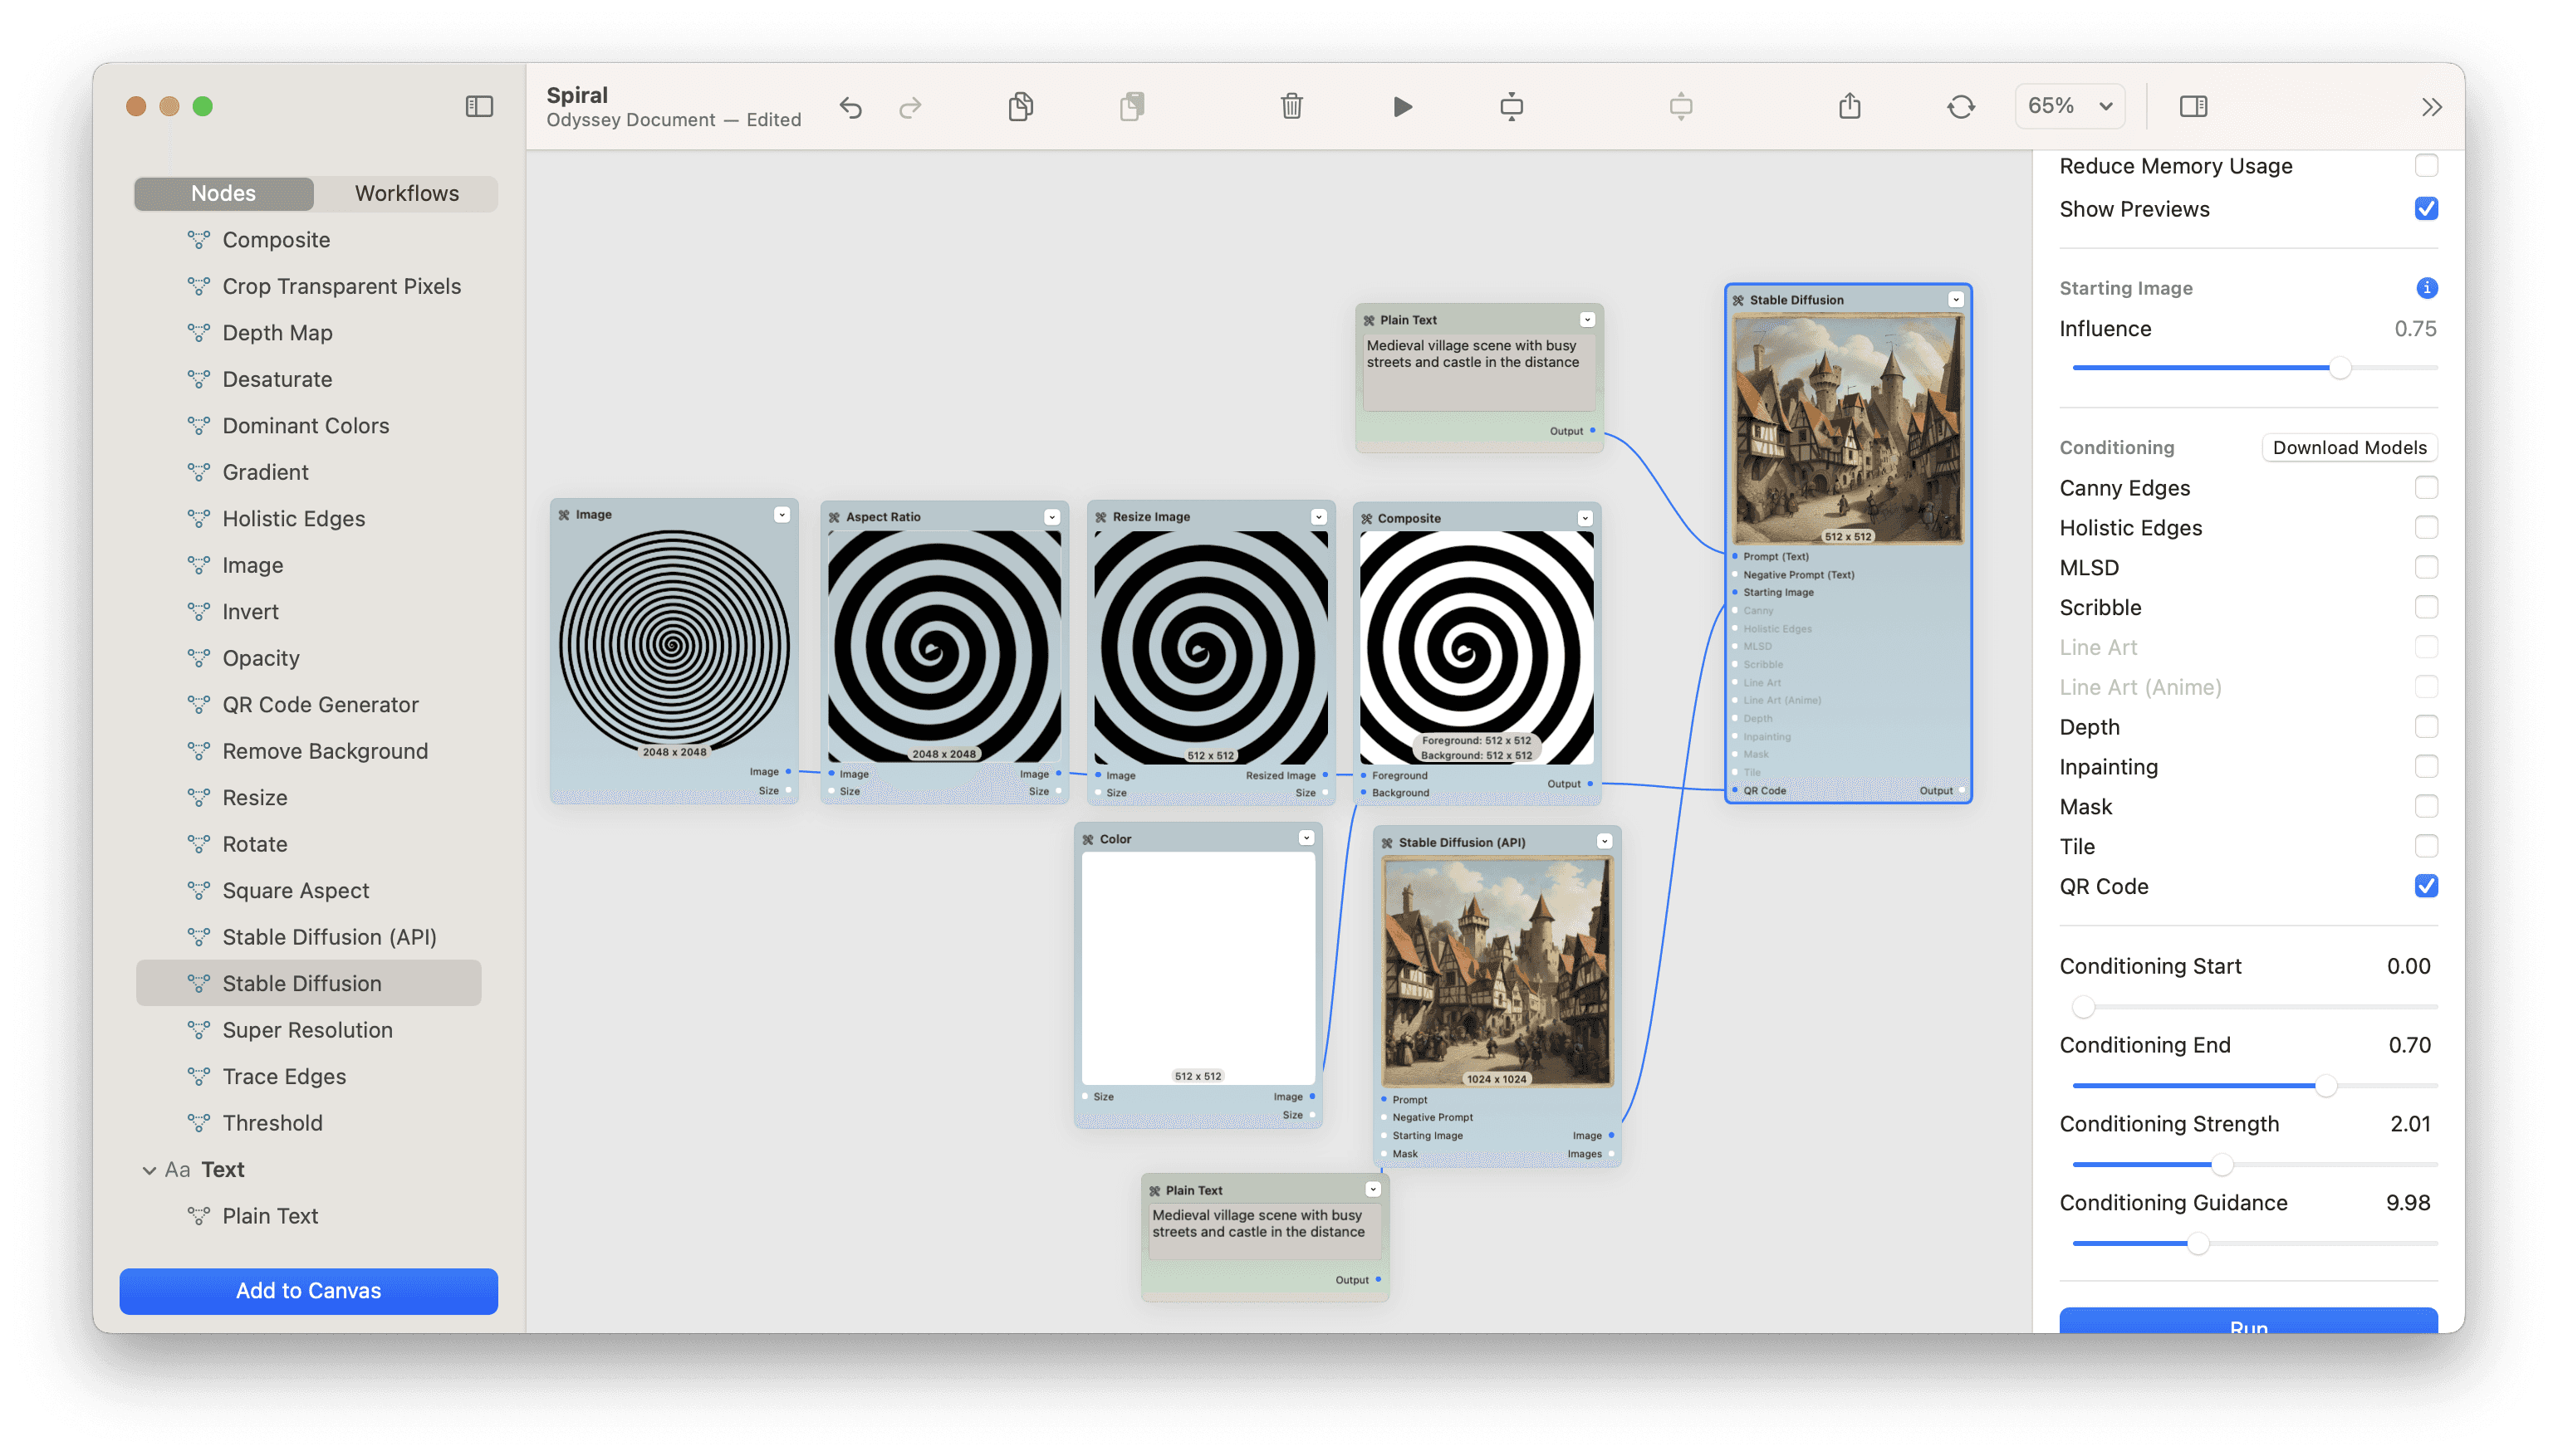Click the Starting Image info icon
This screenshot has height=1456, width=2558.
pyautogui.click(x=2426, y=288)
